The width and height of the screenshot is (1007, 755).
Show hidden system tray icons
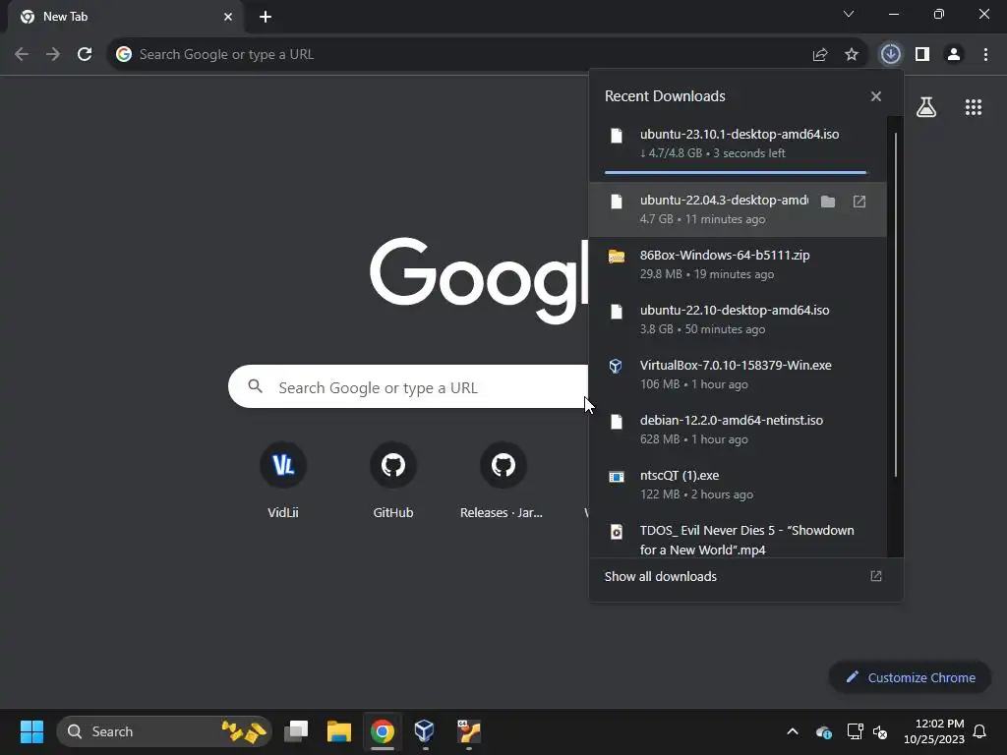coord(793,731)
